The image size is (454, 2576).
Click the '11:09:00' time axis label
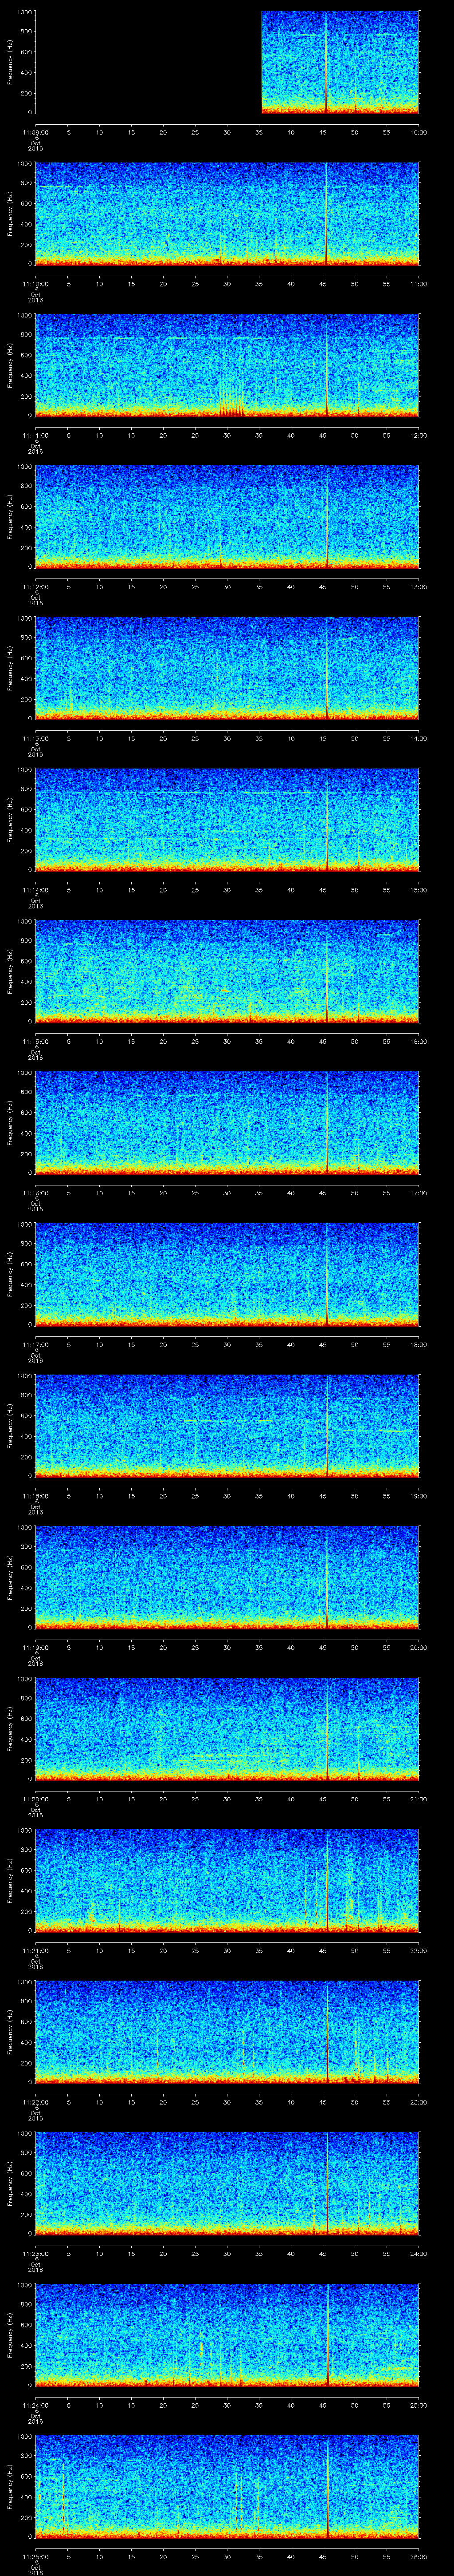pos(36,132)
